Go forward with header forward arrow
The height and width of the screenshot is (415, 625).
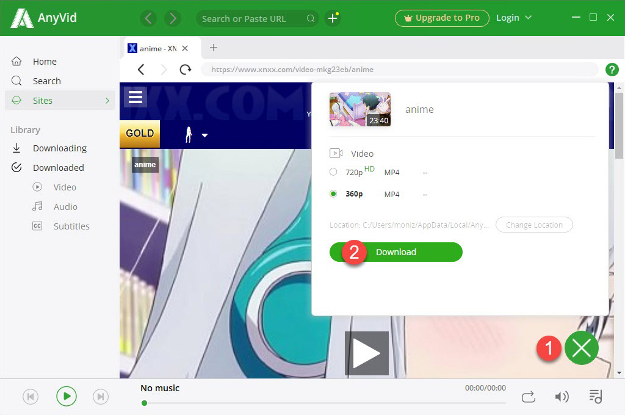[x=173, y=18]
